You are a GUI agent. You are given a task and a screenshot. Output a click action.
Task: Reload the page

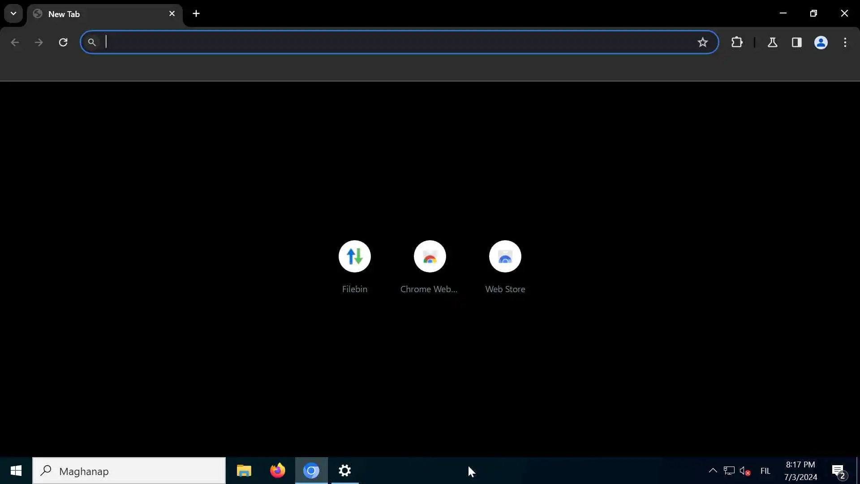click(63, 42)
